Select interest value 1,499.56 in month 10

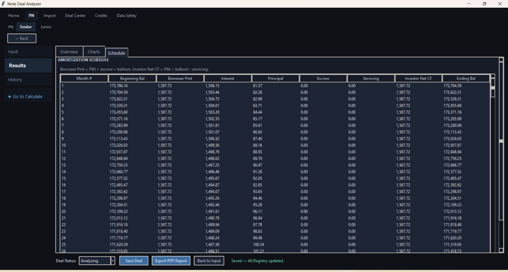coord(212,145)
